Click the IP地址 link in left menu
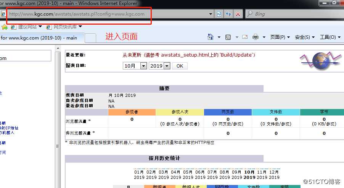This screenshot has height=188, width=344. [x=9, y=128]
